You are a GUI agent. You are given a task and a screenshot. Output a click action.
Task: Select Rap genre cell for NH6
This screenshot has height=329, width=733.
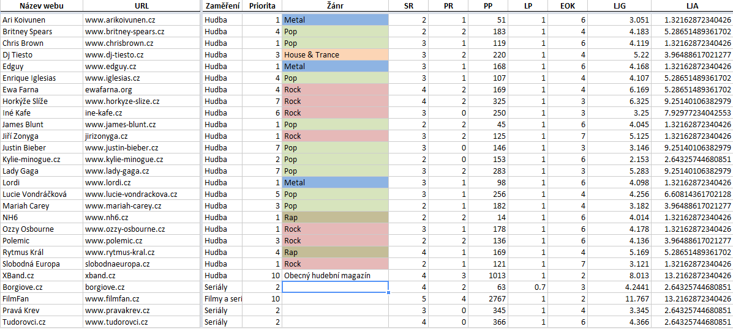(335, 218)
